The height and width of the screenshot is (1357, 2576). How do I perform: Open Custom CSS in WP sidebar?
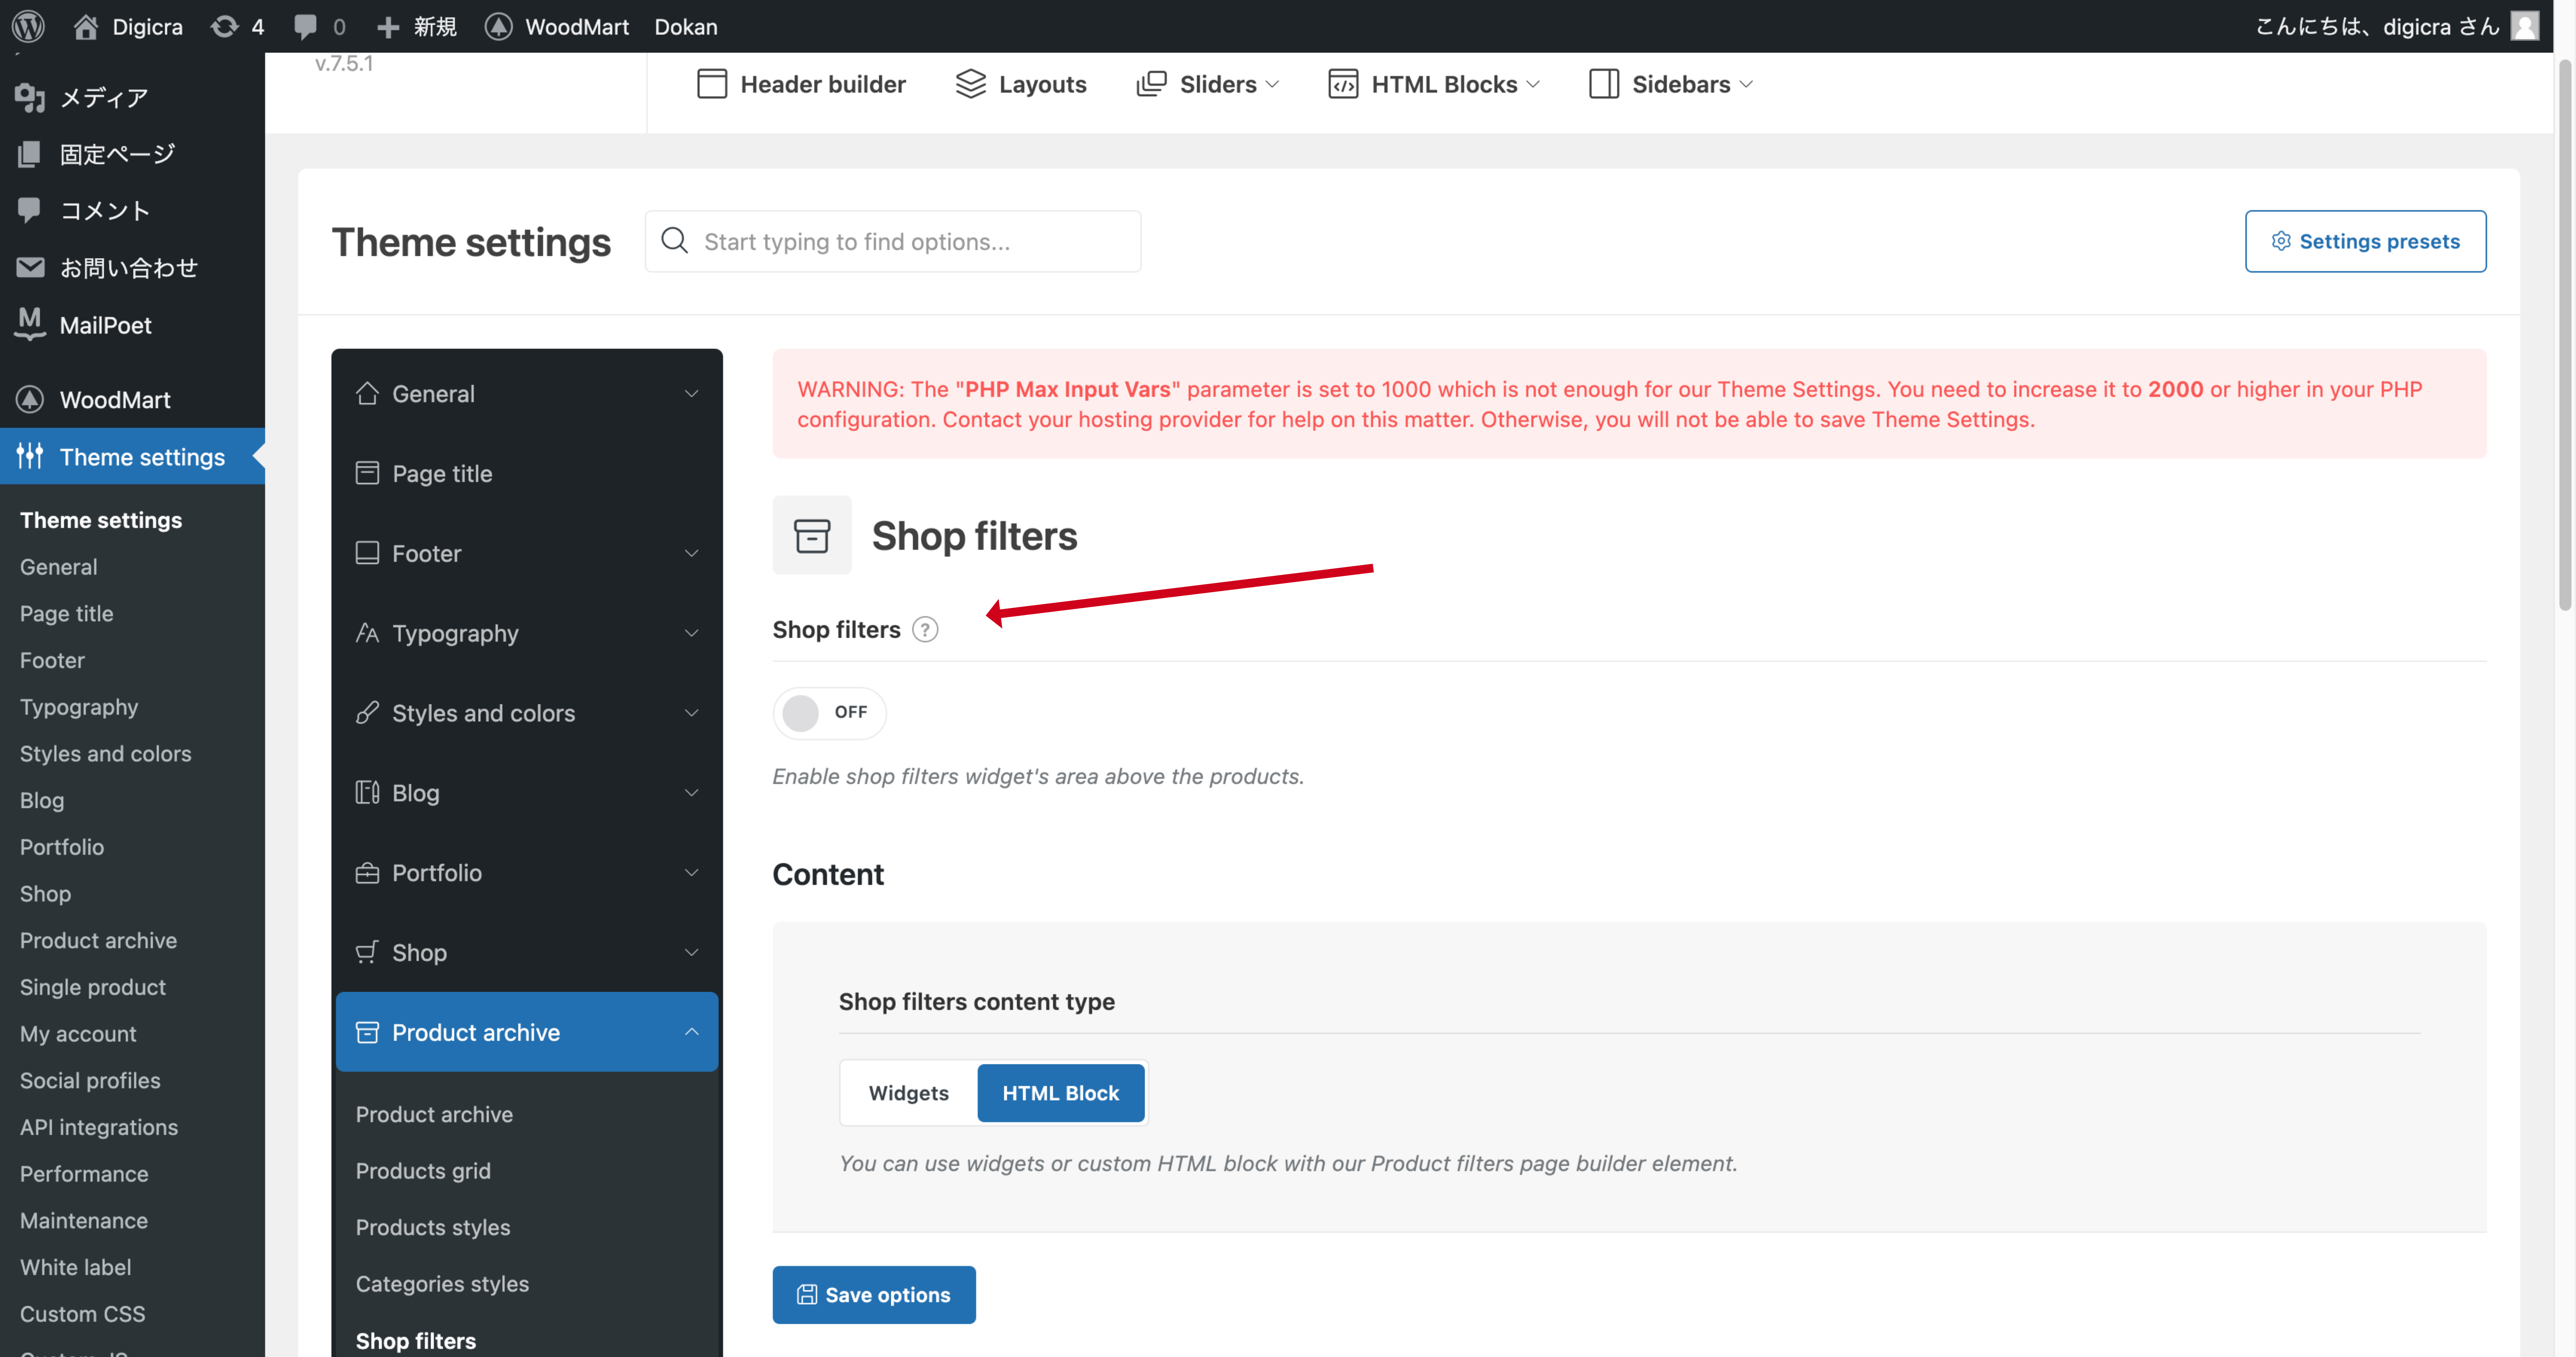(x=83, y=1314)
